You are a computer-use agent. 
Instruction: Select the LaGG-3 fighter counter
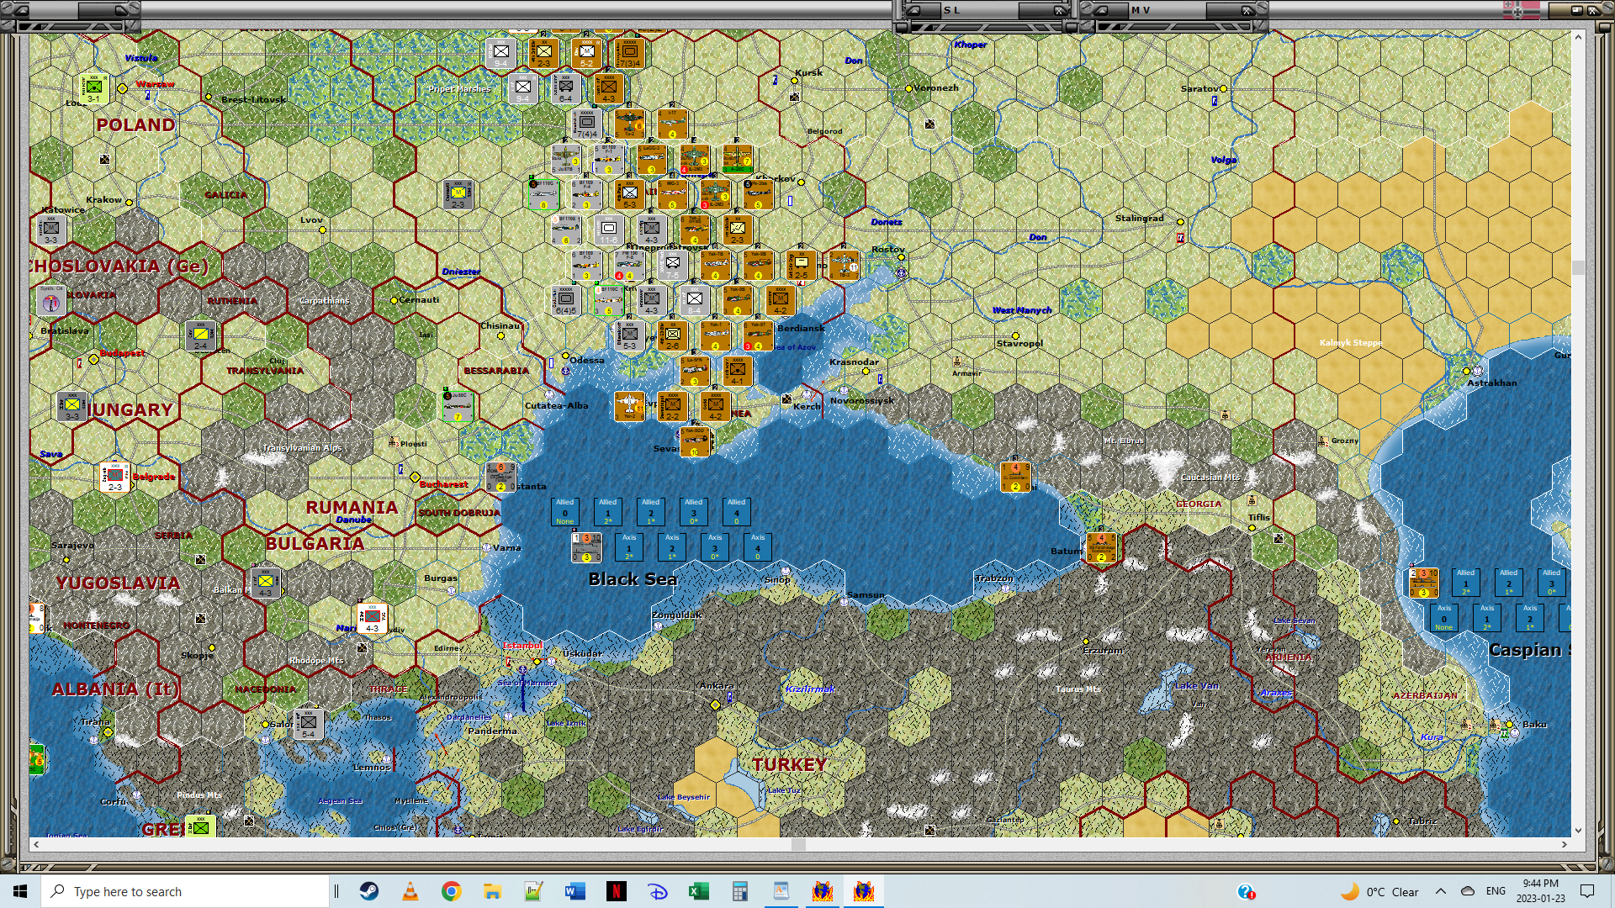pyautogui.click(x=652, y=160)
